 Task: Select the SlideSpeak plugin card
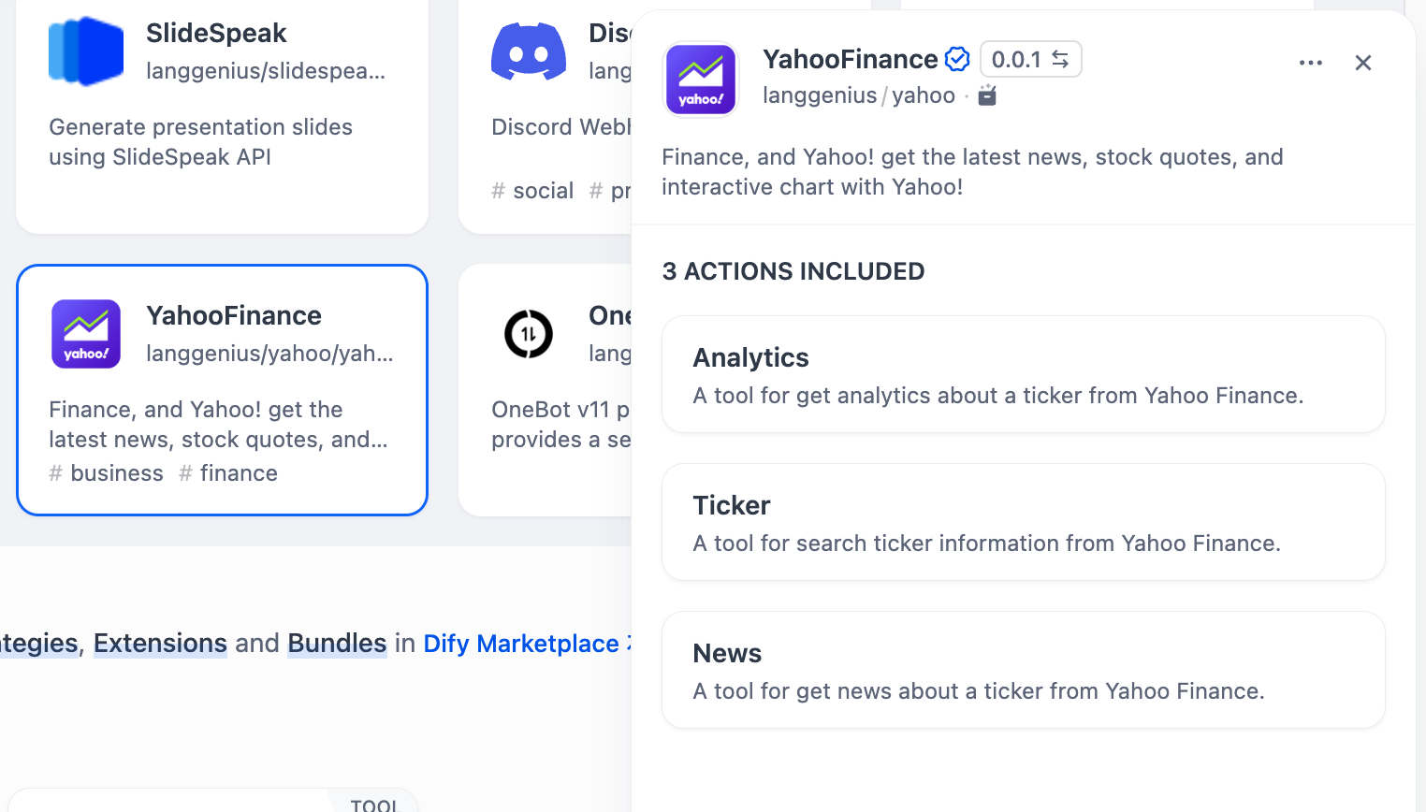(x=222, y=117)
